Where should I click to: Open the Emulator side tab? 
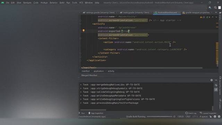220,104
